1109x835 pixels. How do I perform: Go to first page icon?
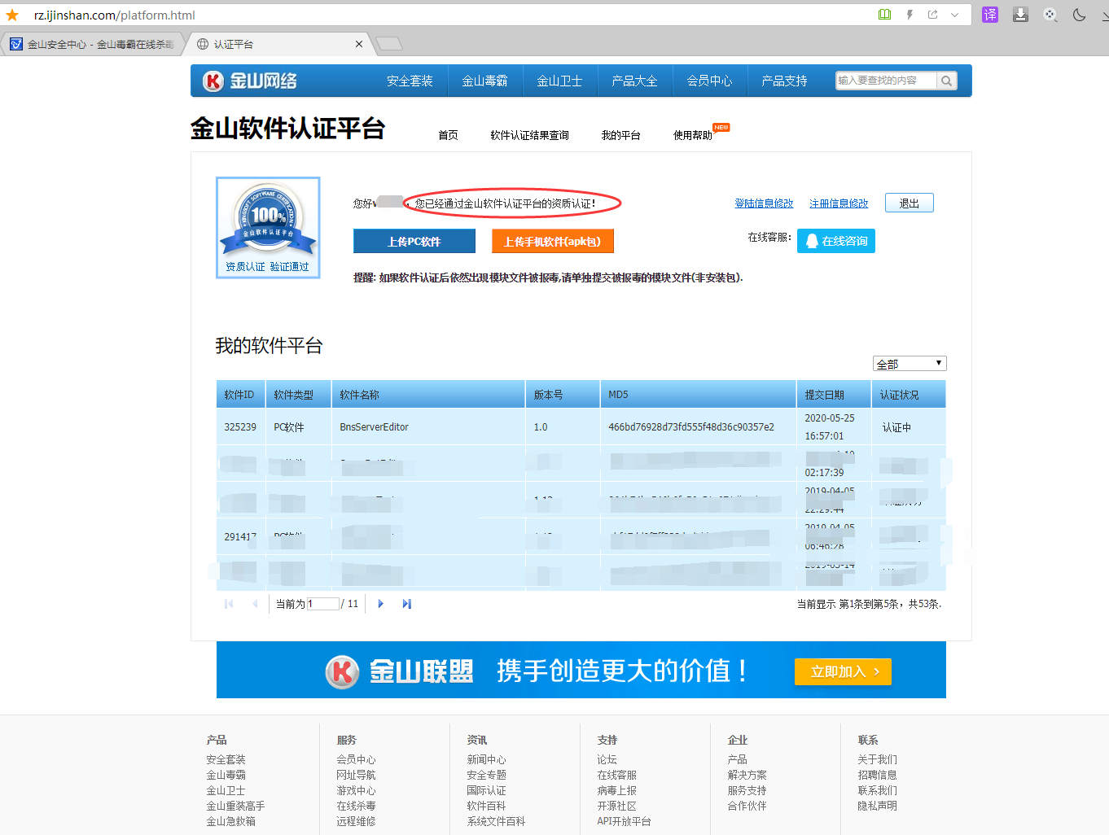tap(229, 604)
